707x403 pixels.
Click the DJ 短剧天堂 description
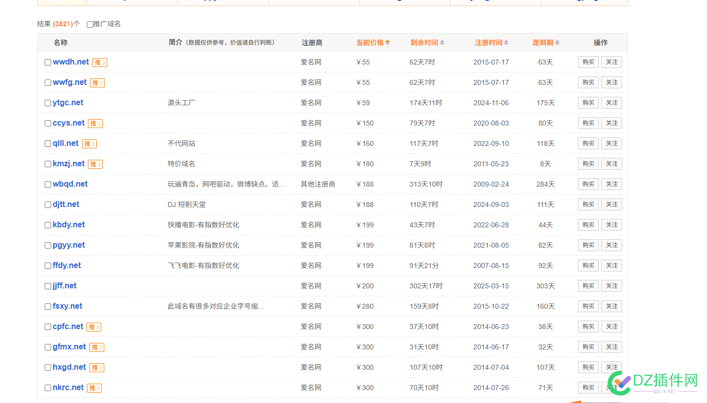pos(187,204)
